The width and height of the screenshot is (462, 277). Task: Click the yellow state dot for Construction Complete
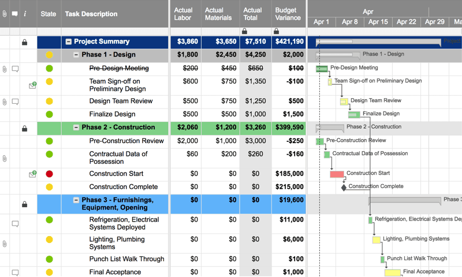click(x=49, y=187)
